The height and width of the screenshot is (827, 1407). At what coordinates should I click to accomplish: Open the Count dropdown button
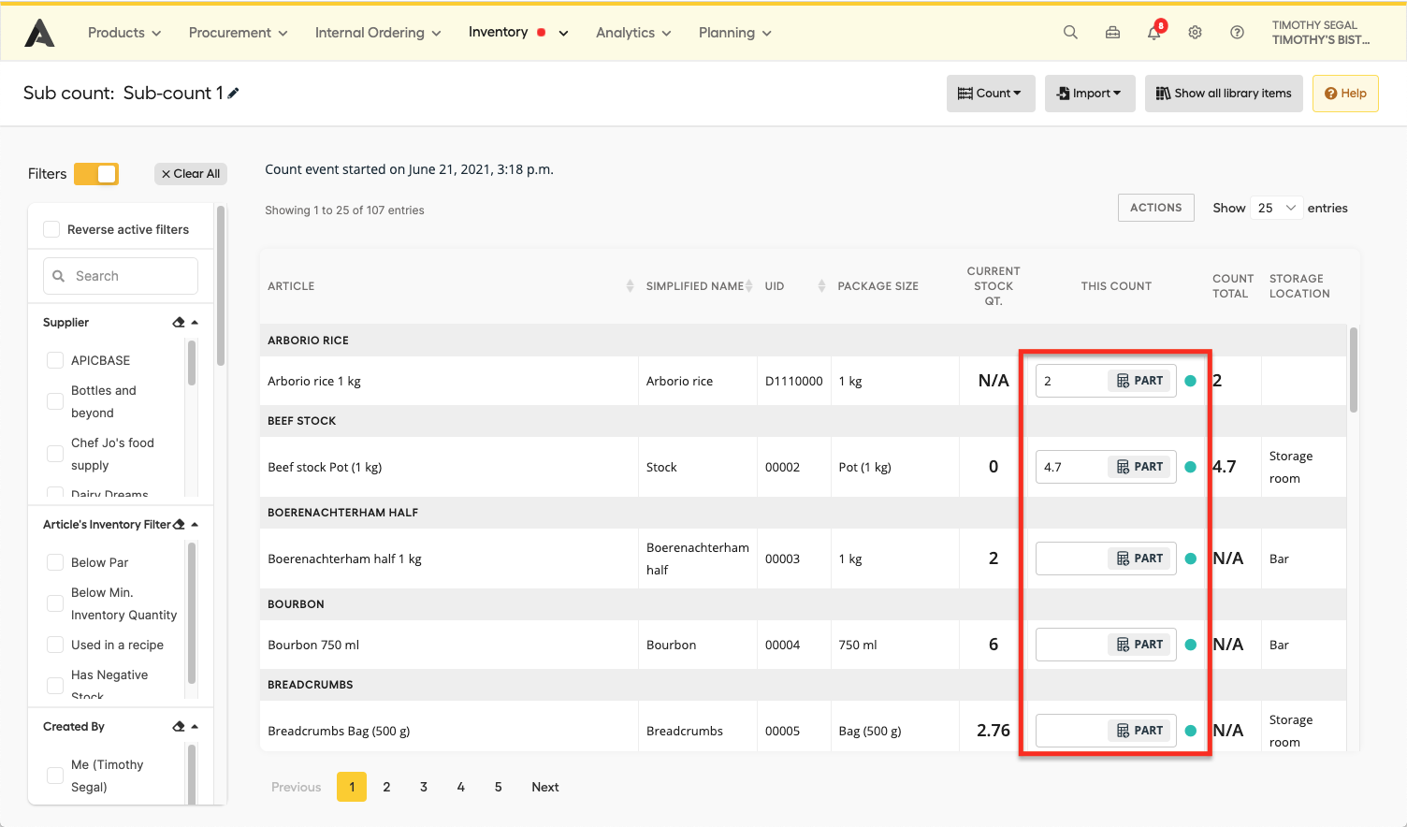[x=990, y=94]
